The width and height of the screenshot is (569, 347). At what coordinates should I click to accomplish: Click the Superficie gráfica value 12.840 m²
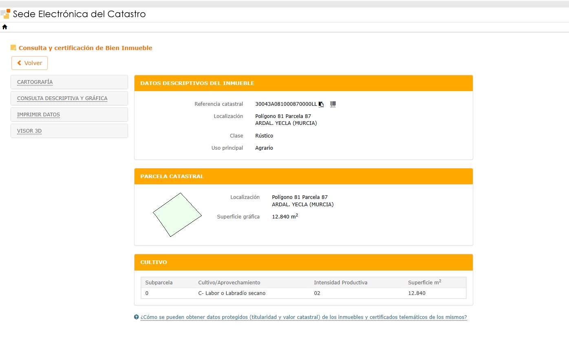(285, 216)
